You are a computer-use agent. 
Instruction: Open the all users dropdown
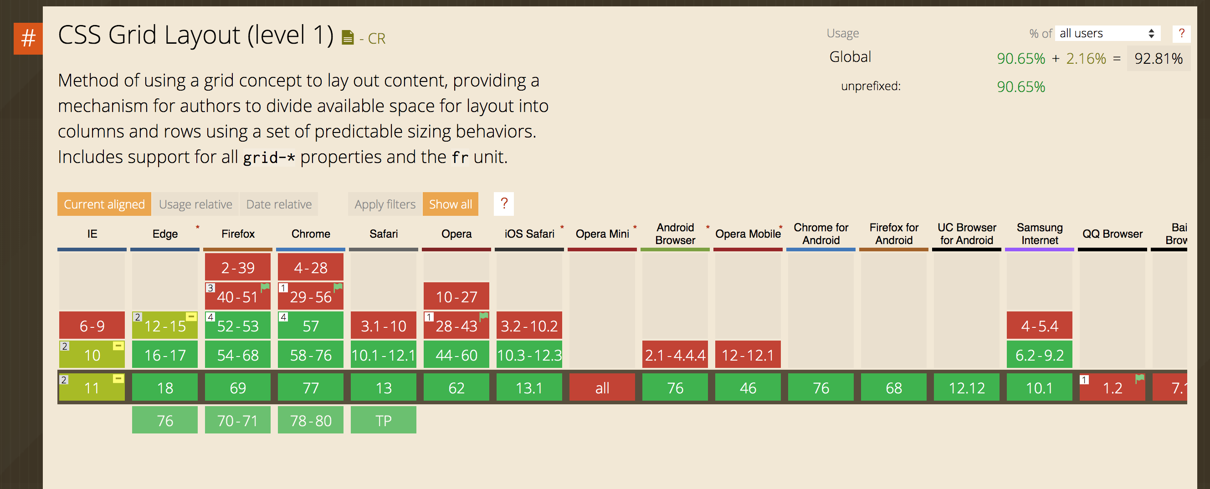pos(1107,33)
